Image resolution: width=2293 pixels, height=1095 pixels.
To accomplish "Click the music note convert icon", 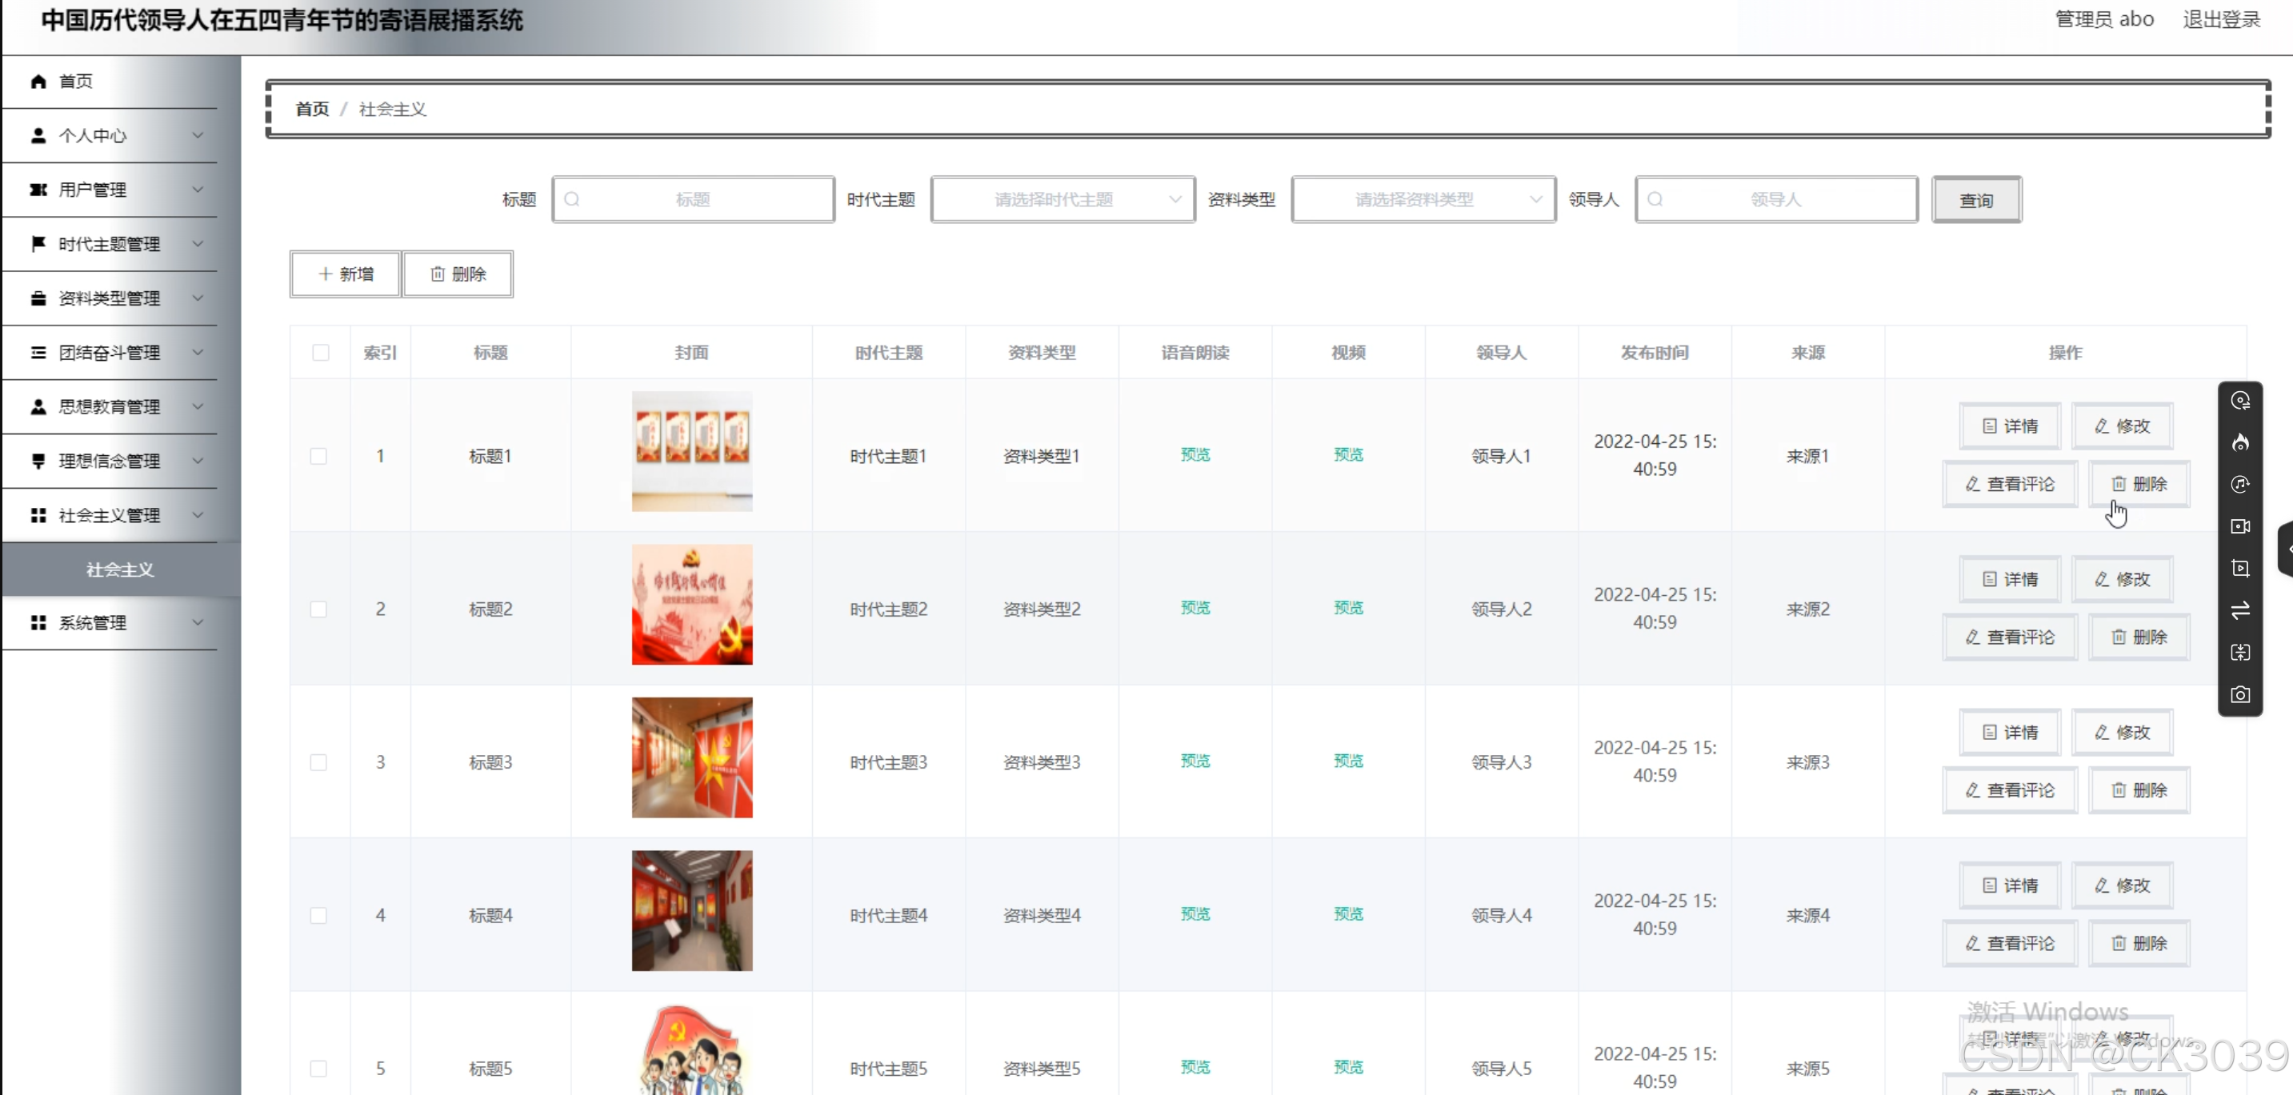I will click(x=2239, y=484).
